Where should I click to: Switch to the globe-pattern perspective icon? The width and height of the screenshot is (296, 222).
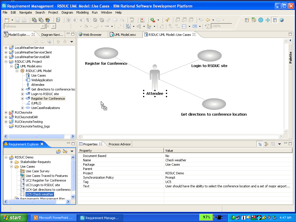[261, 20]
